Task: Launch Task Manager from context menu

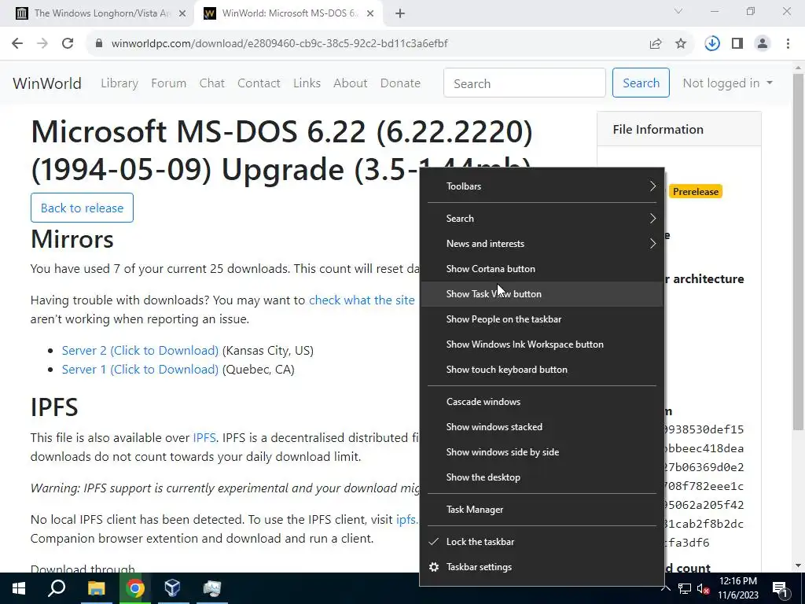Action: (x=542, y=510)
